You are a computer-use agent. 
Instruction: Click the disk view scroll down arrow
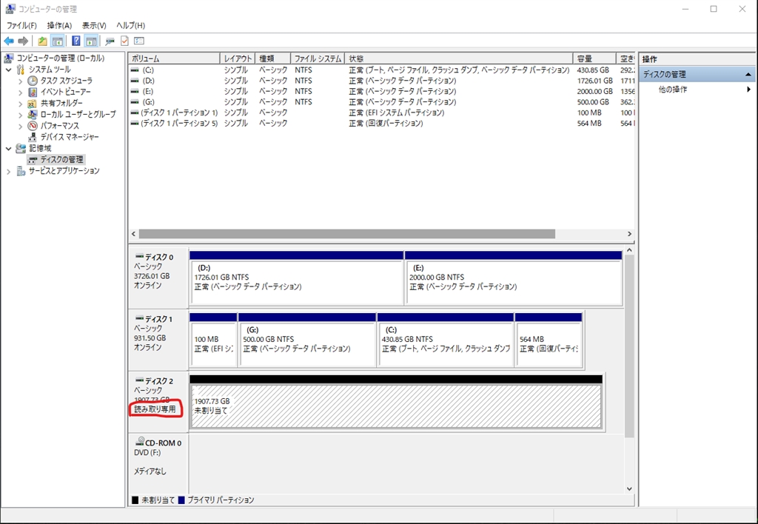point(629,488)
